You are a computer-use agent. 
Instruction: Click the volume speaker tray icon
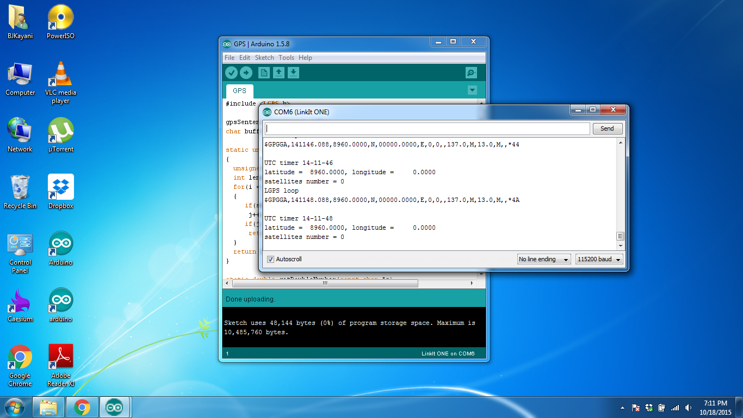[689, 408]
